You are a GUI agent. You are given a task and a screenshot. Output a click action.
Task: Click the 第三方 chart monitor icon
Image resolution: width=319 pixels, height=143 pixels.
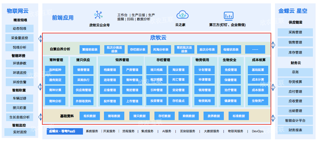point(229,16)
